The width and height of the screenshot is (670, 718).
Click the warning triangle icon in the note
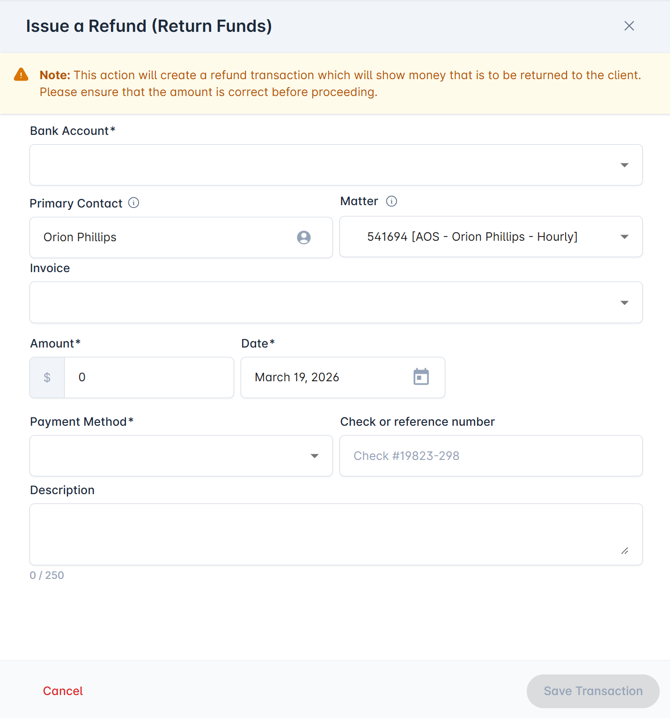(x=21, y=74)
